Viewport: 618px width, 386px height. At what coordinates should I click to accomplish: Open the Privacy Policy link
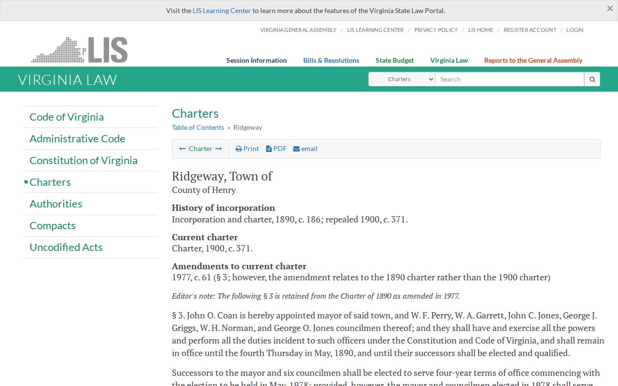tap(436, 30)
